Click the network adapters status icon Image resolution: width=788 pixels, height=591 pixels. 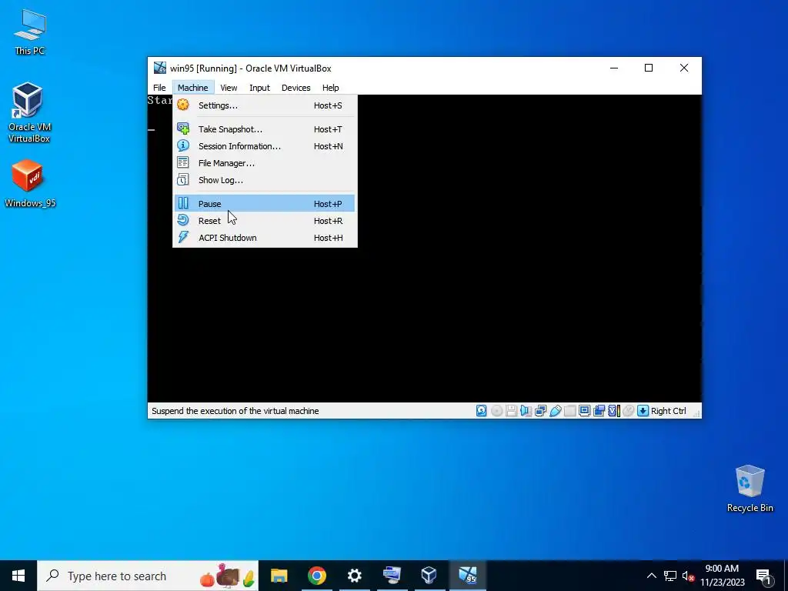pos(541,411)
